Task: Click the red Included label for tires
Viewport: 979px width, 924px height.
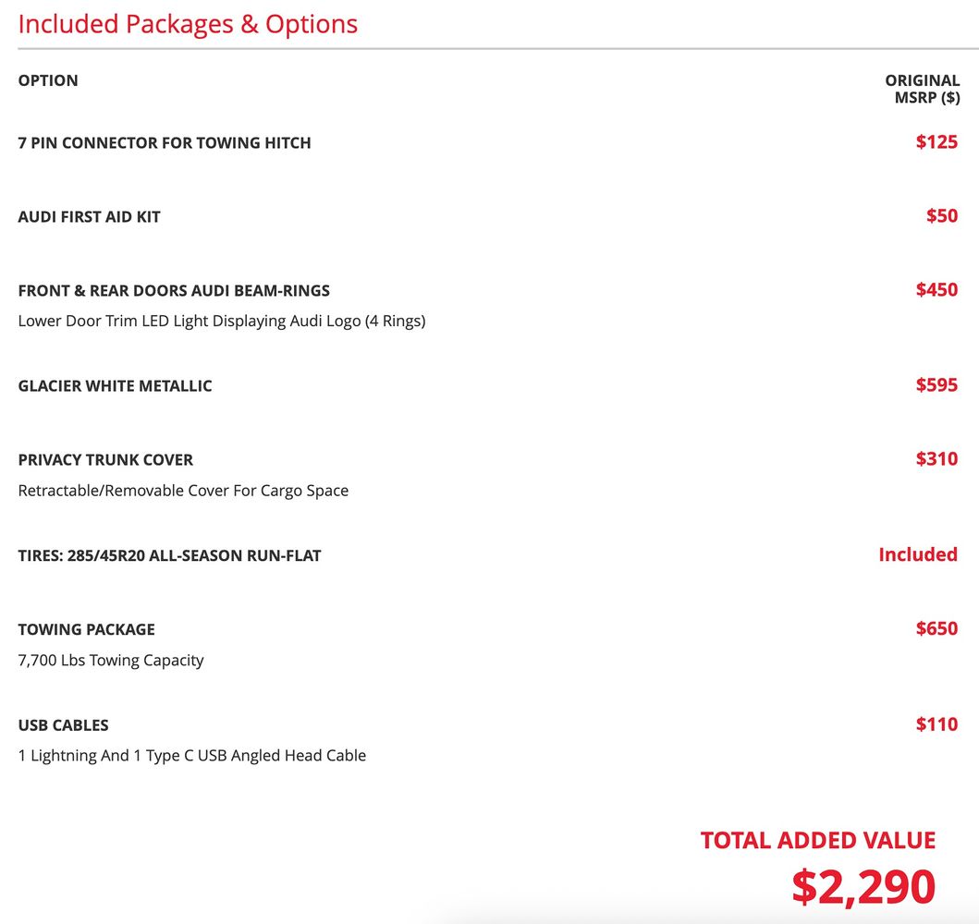Action: 918,554
